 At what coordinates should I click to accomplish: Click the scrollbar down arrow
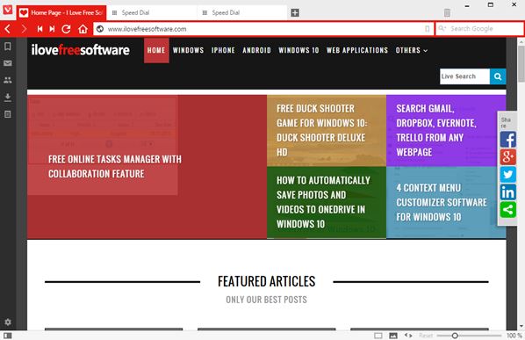521,326
